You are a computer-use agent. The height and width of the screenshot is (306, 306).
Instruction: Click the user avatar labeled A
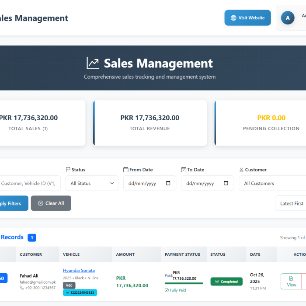pyautogui.click(x=287, y=18)
